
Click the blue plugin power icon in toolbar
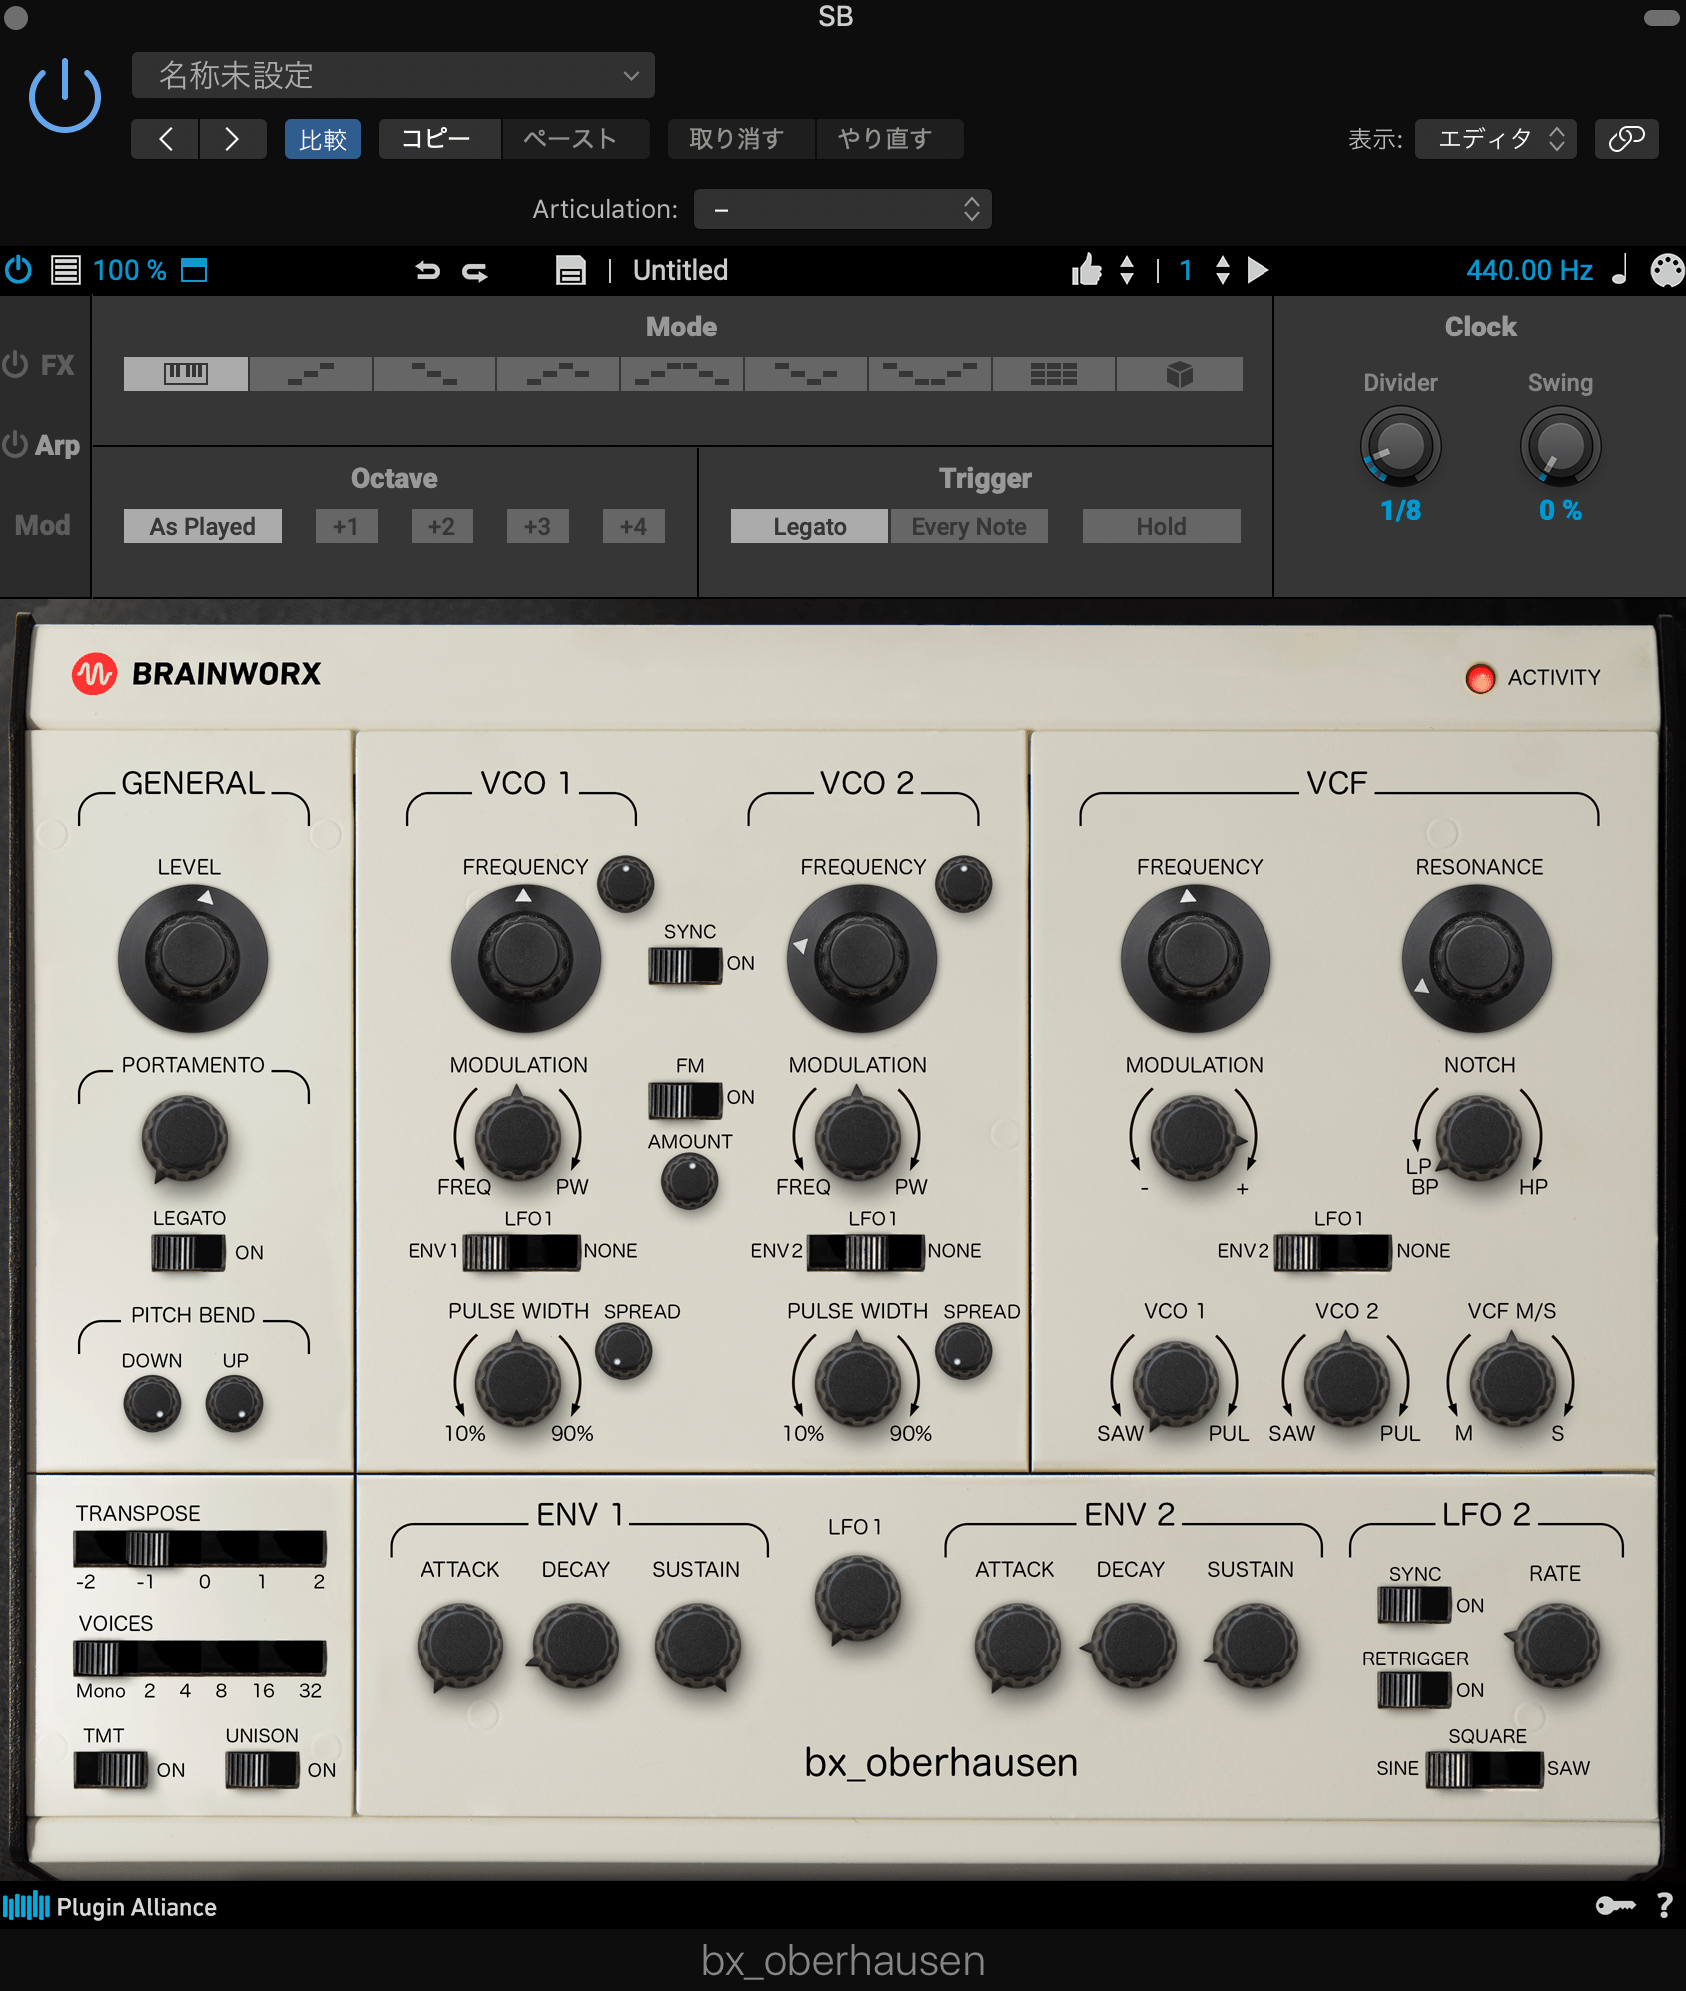coord(19,270)
